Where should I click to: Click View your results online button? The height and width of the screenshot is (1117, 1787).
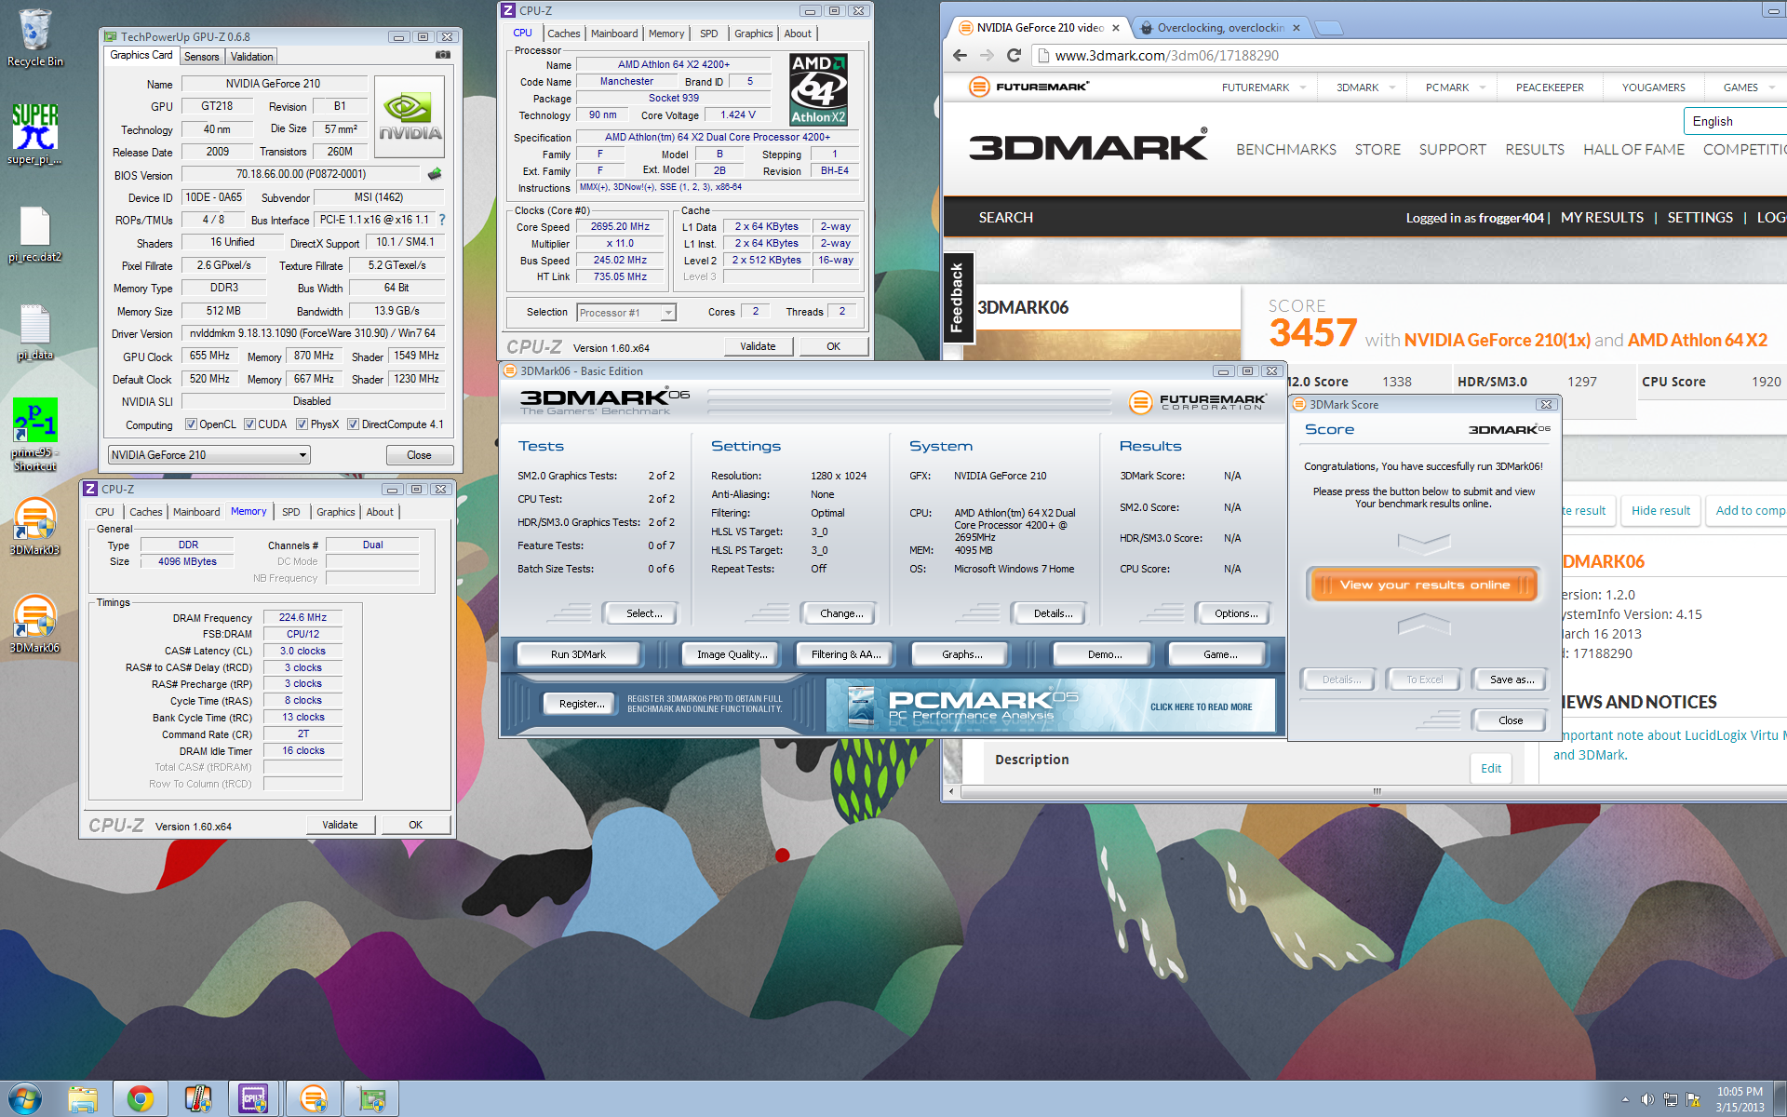(x=1424, y=585)
